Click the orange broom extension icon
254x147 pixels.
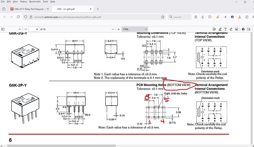coord(218,17)
